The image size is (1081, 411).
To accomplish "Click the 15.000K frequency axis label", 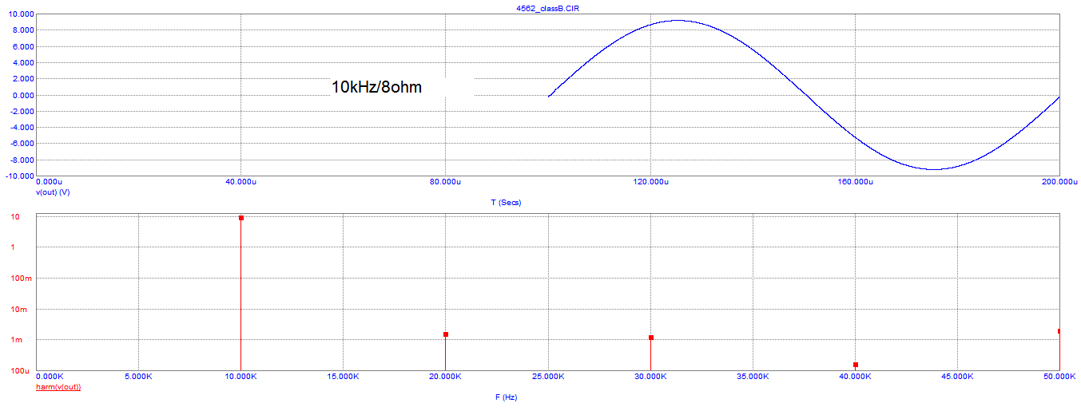I will [x=343, y=376].
